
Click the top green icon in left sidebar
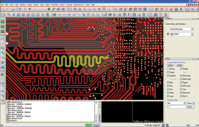click(x=3, y=21)
